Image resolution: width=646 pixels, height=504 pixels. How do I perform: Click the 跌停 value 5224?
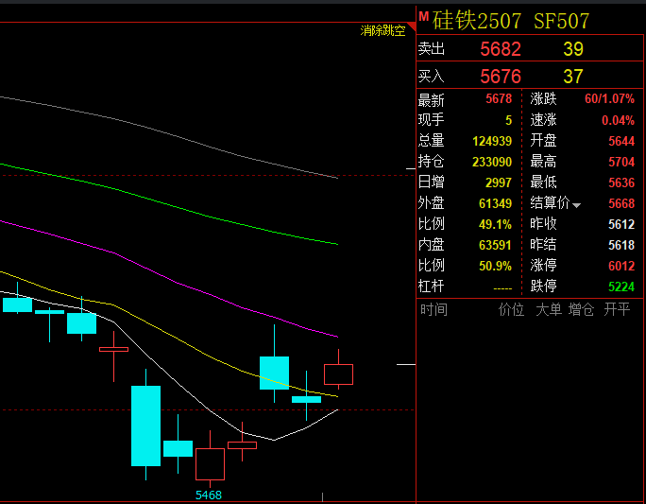621,287
